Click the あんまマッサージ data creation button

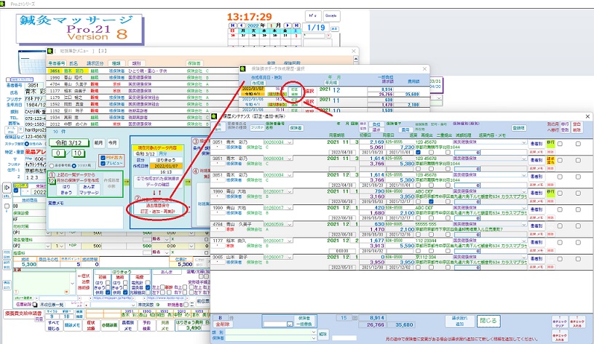(89, 190)
